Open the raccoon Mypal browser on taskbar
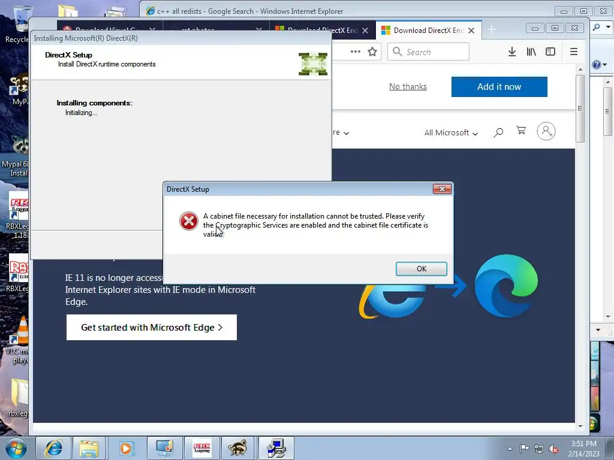 (238, 448)
